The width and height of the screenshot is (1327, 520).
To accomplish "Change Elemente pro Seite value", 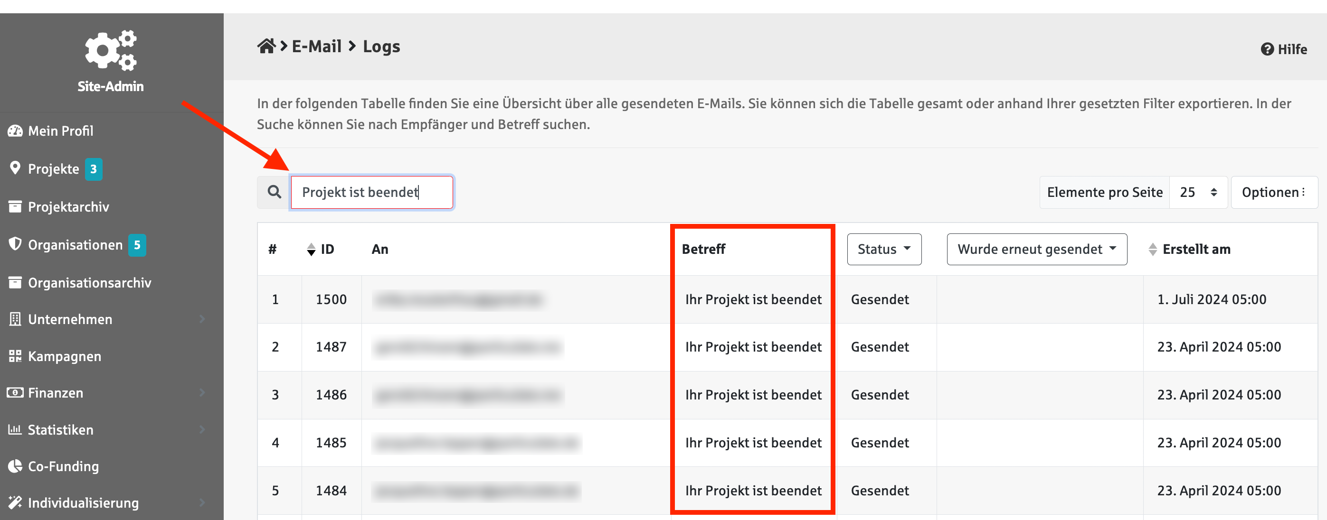I will 1198,192.
